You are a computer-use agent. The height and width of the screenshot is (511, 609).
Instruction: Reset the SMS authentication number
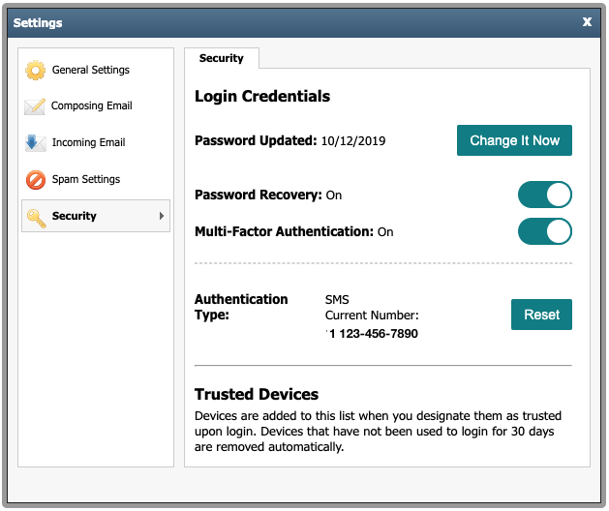(x=541, y=315)
